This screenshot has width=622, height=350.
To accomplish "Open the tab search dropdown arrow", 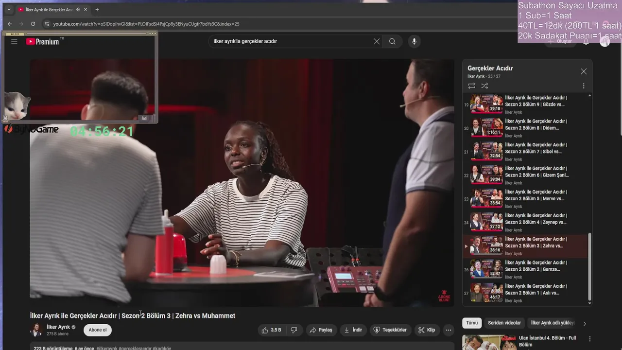I will [x=8, y=9].
